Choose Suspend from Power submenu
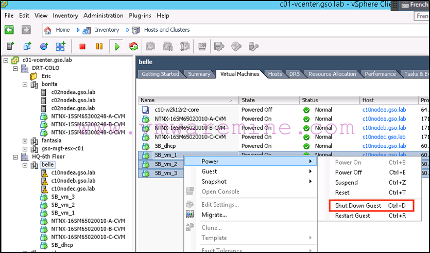This screenshot has height=253, width=430. click(x=370, y=183)
